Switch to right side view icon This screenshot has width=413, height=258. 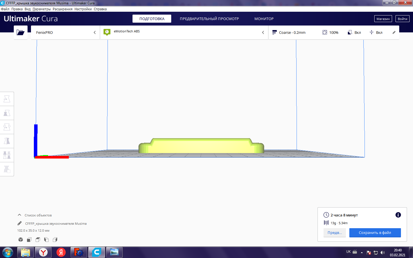55,240
